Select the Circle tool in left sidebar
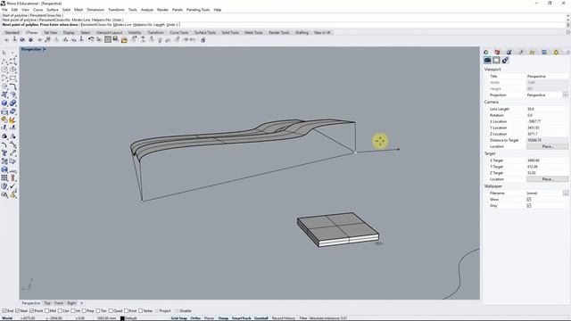This screenshot has height=321, width=571. pos(4,70)
